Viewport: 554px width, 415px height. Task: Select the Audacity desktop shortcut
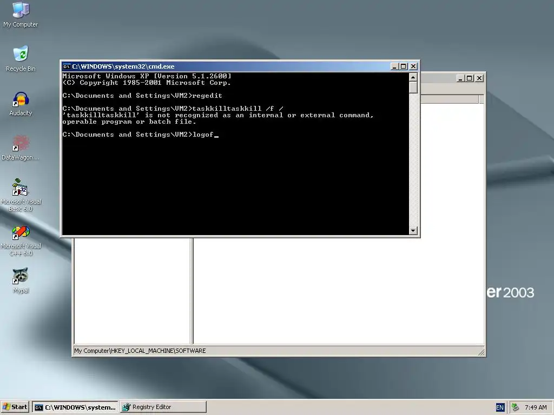[x=21, y=103]
